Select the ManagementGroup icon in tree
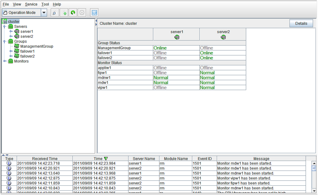Image resolution: width=318 pixels, height=195 pixels. click(17, 46)
